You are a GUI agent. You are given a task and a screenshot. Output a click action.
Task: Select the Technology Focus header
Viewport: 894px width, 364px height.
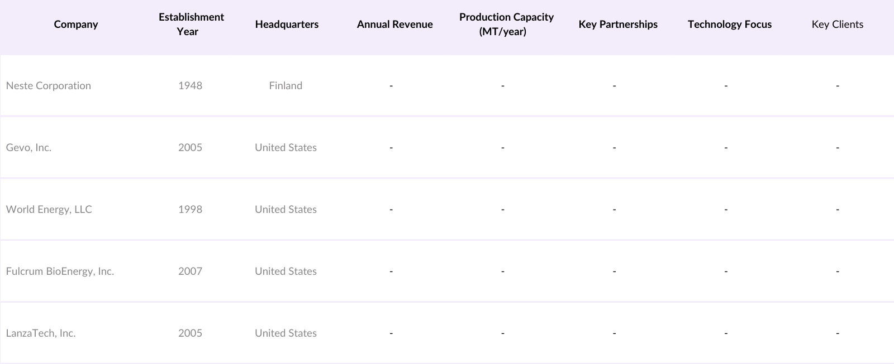point(729,25)
